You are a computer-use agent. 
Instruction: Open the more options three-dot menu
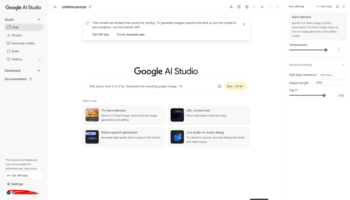click(x=278, y=7)
